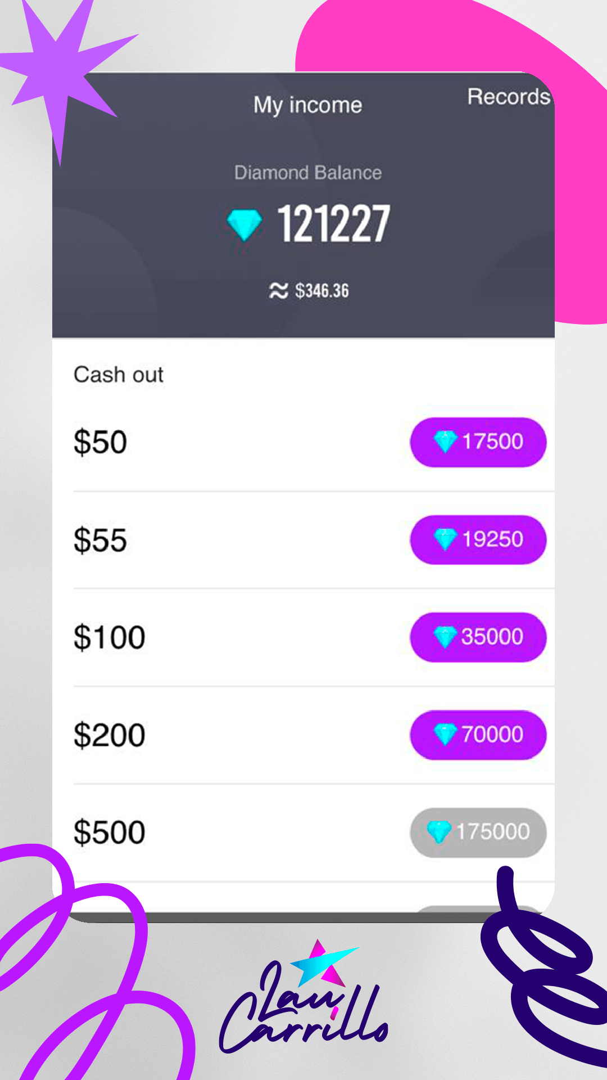The width and height of the screenshot is (607, 1080).
Task: Click the approximately-equal symbol next to $346.36
Action: (278, 291)
